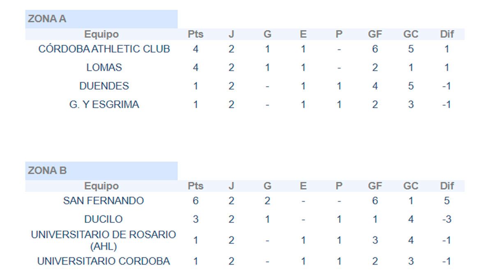This screenshot has width=493, height=277.
Task: Select the DUENDES team row label
Action: (x=104, y=86)
